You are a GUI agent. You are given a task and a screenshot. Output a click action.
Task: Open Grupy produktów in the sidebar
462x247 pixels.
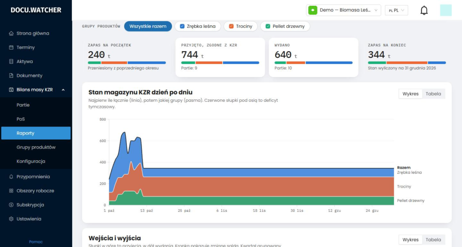point(36,147)
